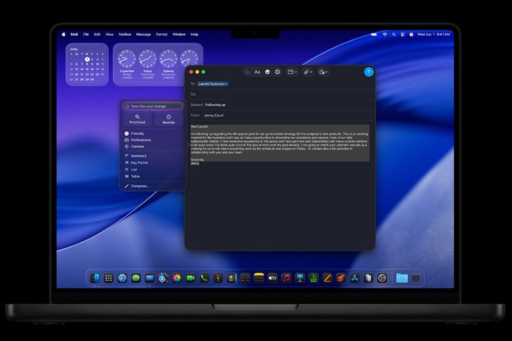
Task: Open Music from the Dock
Action: coord(286,278)
